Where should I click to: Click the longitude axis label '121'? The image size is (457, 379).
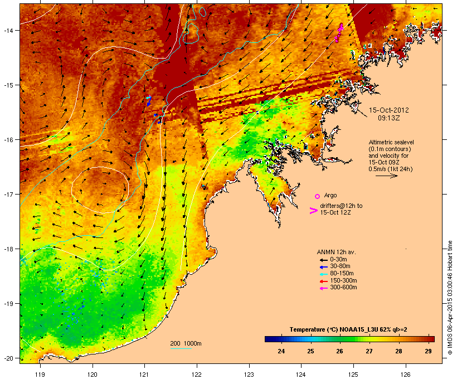coord(144,375)
